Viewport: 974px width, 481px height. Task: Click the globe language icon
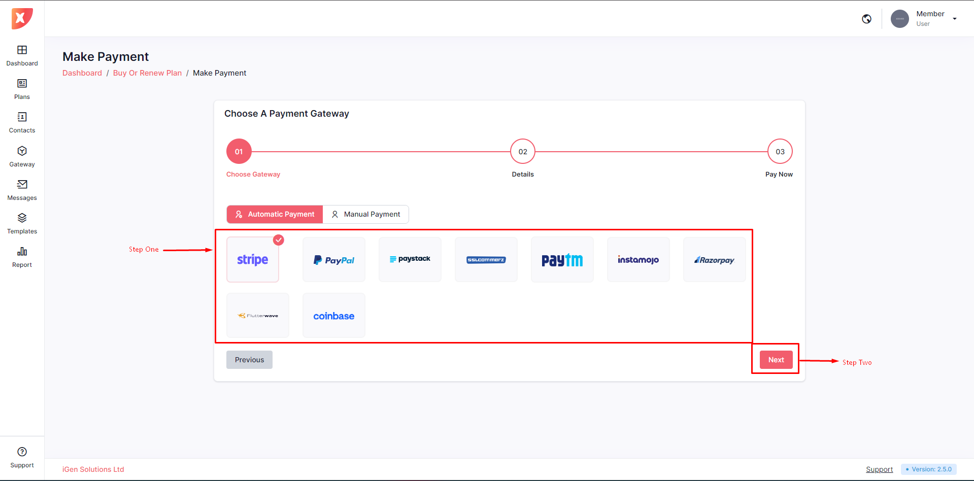point(866,19)
